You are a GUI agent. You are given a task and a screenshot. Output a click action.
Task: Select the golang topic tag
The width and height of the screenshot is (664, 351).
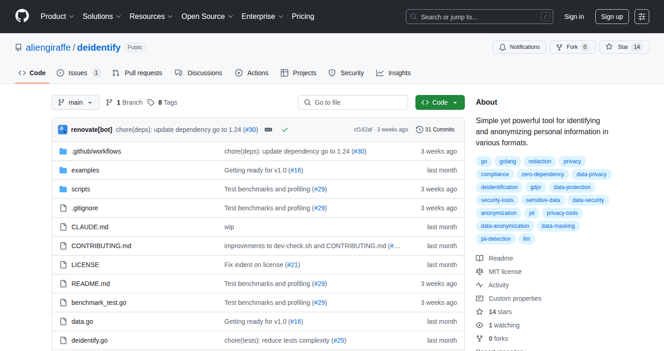(x=508, y=161)
